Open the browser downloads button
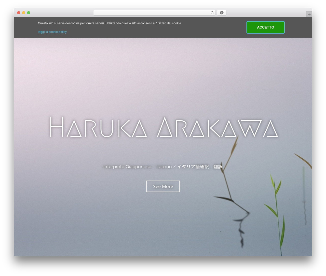The height and width of the screenshot is (276, 326). tap(222, 13)
